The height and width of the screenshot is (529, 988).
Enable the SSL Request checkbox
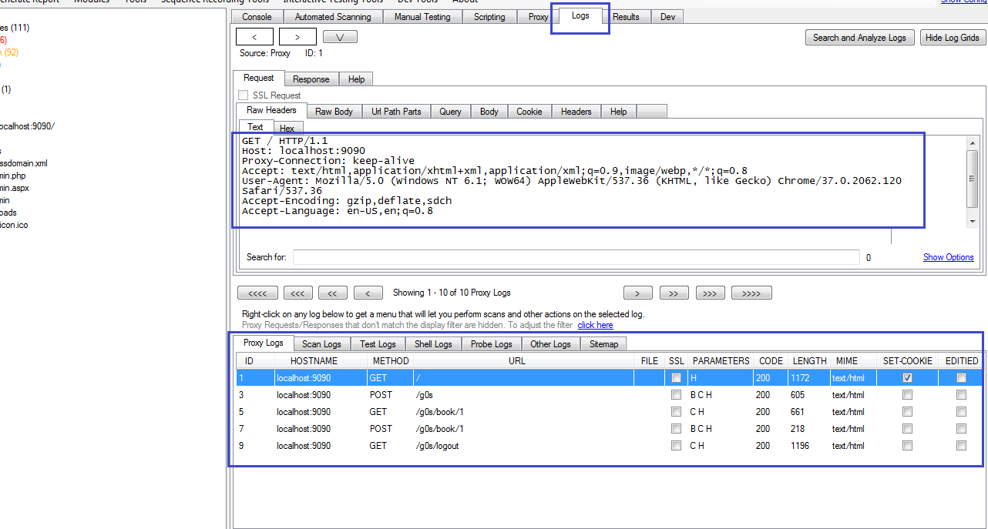click(243, 94)
